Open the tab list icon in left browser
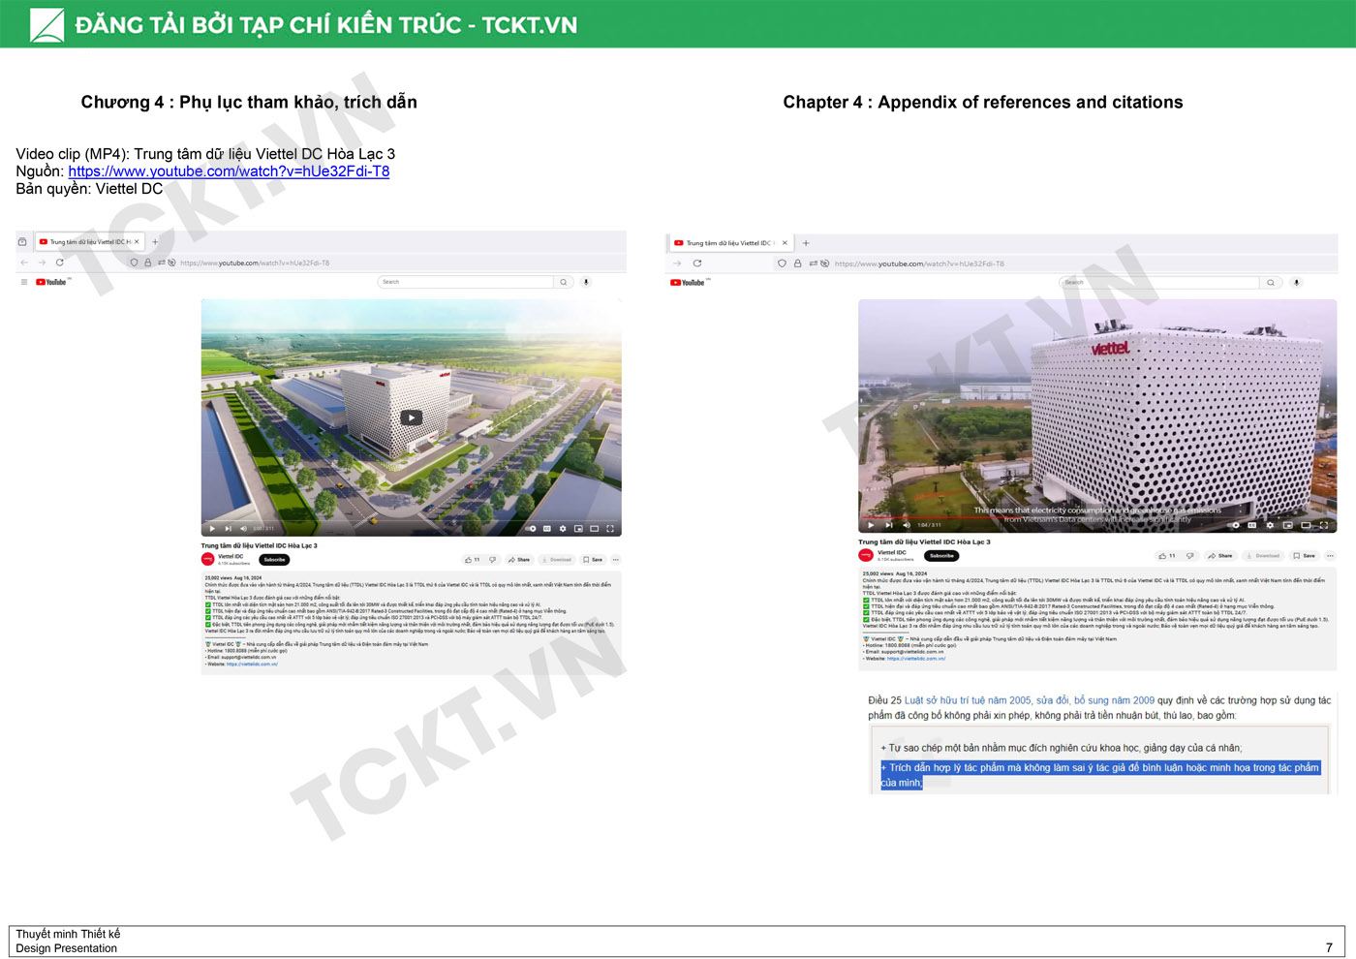The width and height of the screenshot is (1356, 959). tap(22, 241)
